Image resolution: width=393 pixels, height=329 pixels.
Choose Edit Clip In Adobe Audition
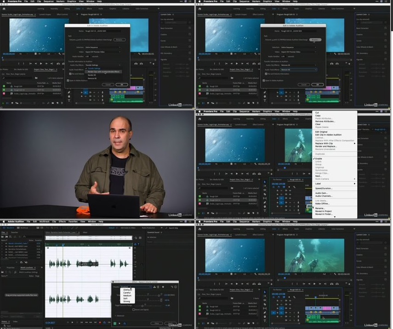[328, 134]
